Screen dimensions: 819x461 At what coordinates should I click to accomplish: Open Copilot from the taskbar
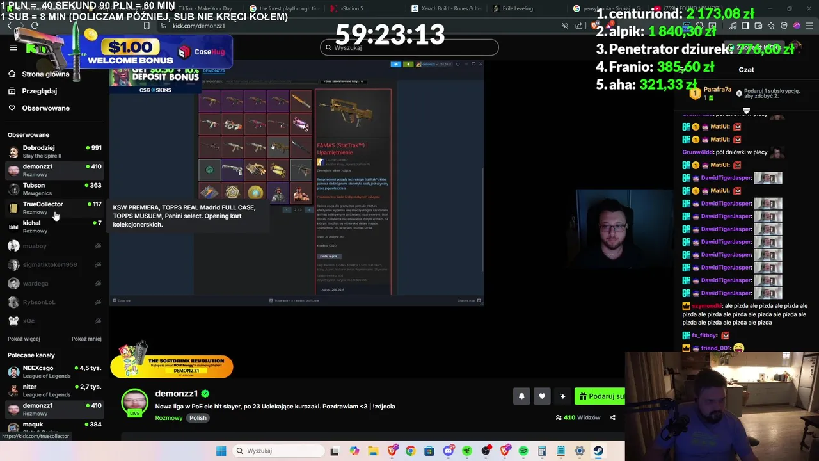354,451
